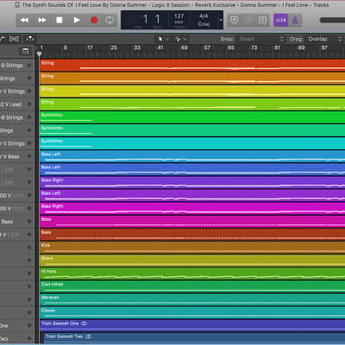Toggle the dot button on V V Bass track

tap(29, 156)
